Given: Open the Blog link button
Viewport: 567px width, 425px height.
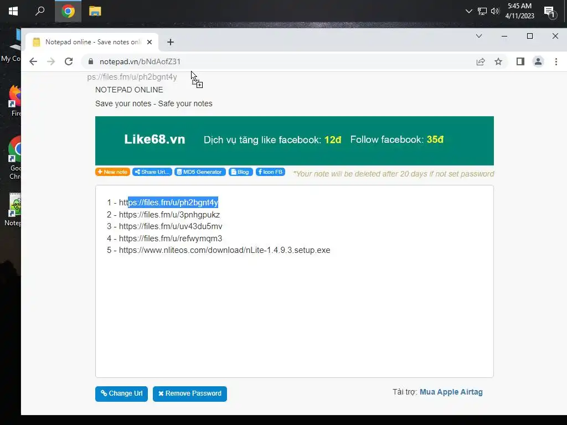Looking at the screenshot, I should coord(240,172).
